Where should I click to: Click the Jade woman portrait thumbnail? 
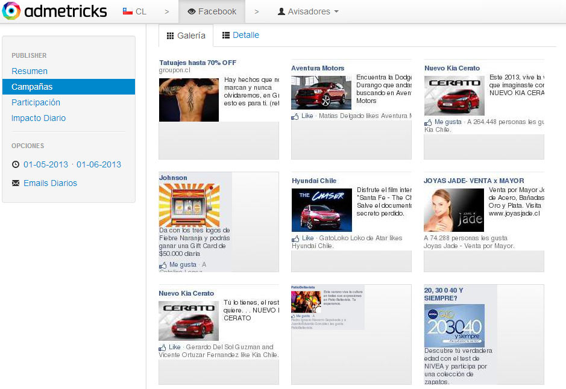click(x=454, y=210)
